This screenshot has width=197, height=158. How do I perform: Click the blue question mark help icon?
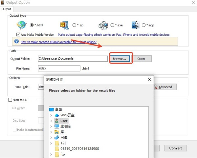tap(16, 41)
